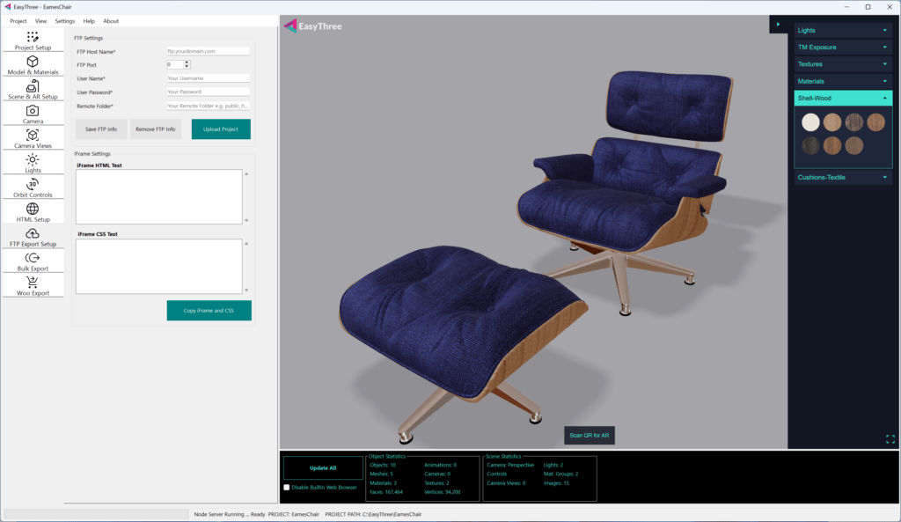Enable Disable Builtin Web Browser checkbox

tap(287, 487)
